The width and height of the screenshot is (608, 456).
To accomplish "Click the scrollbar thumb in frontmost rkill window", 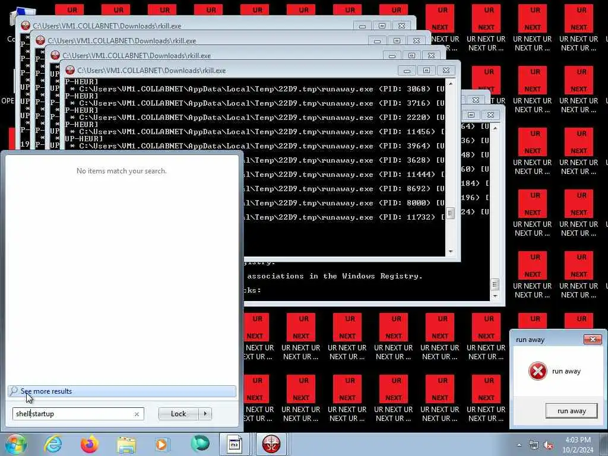I will [450, 213].
